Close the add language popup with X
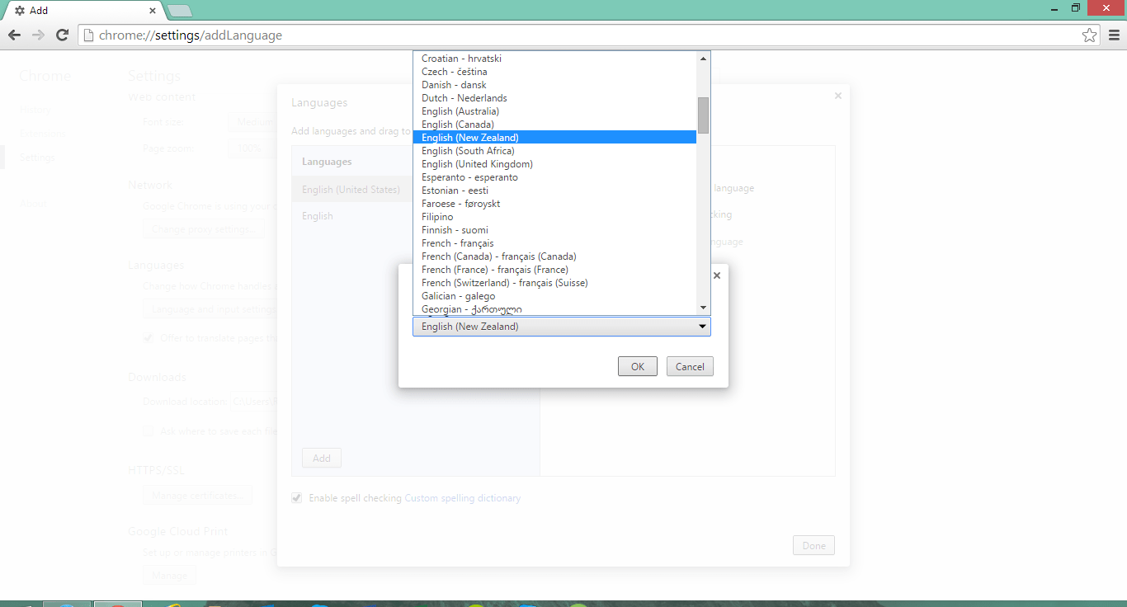The image size is (1127, 607). 716,275
